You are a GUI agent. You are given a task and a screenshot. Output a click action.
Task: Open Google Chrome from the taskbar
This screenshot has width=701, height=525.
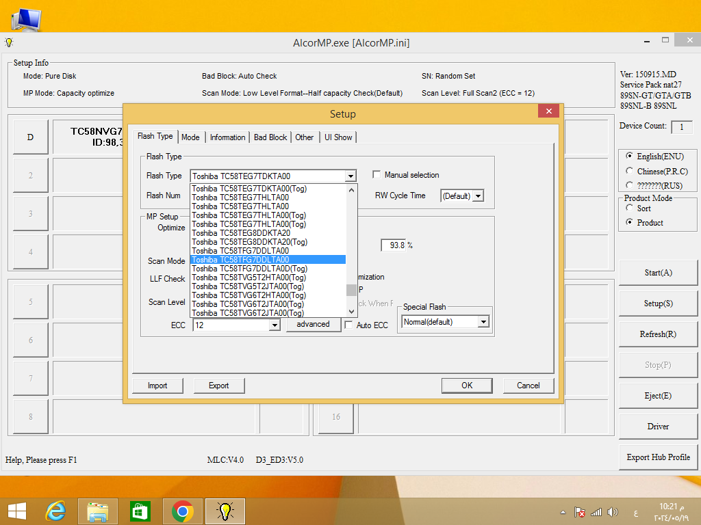pyautogui.click(x=182, y=511)
